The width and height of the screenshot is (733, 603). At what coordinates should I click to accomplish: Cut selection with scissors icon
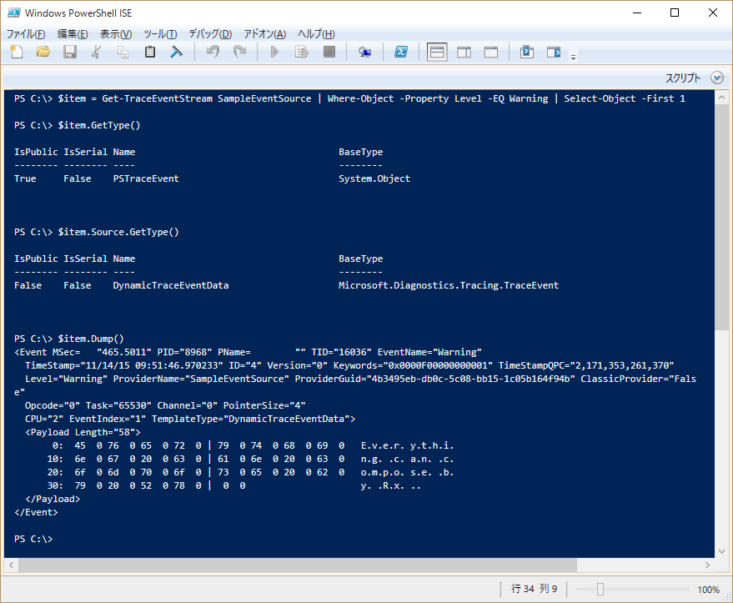[x=96, y=52]
